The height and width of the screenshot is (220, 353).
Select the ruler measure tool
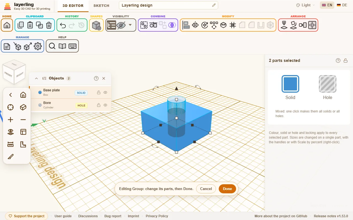tap(10, 144)
